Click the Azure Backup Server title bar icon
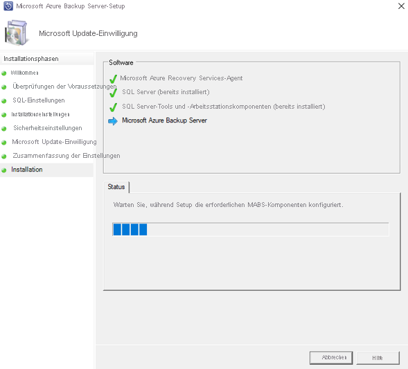408x369 pixels. click(x=8, y=6)
